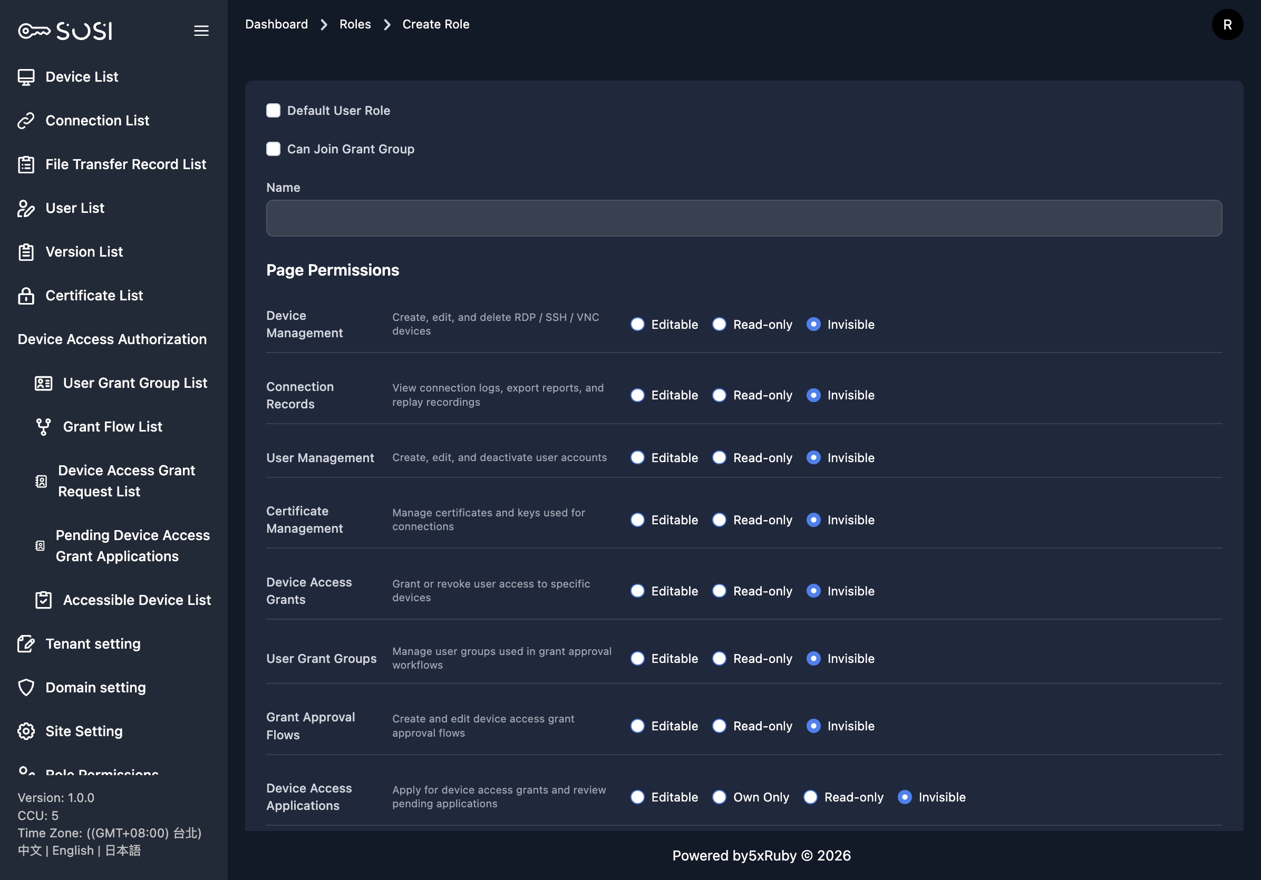Open Accessible Device List

pos(137,600)
